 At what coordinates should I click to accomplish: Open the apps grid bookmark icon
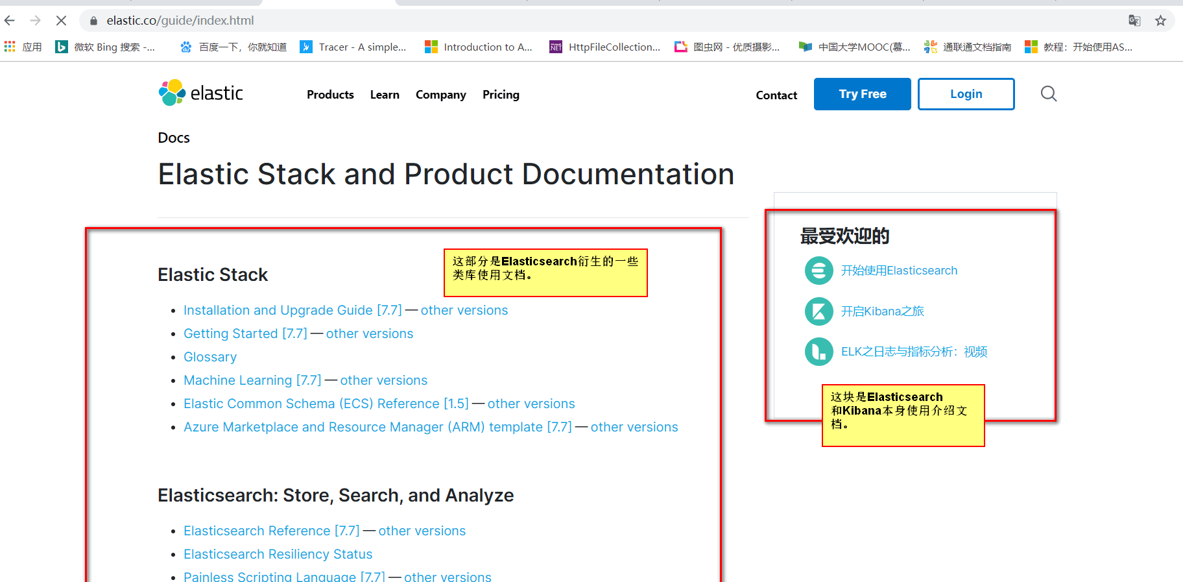click(10, 47)
